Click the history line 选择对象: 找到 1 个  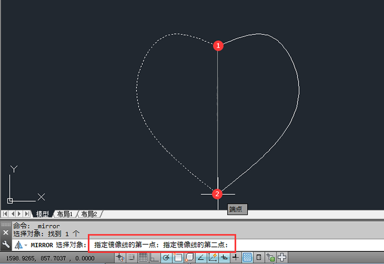[x=46, y=233]
